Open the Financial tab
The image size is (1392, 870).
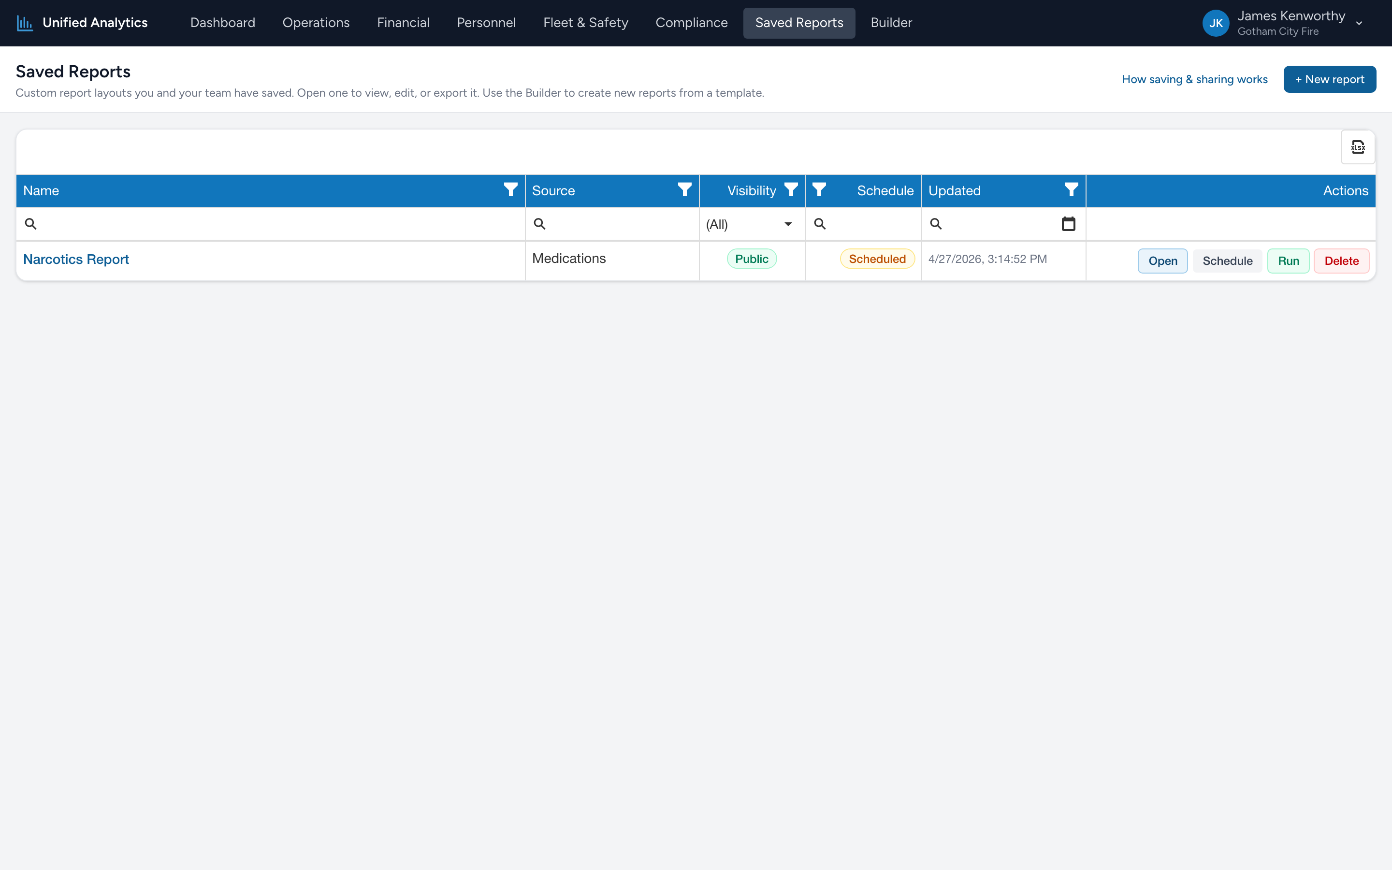click(403, 23)
